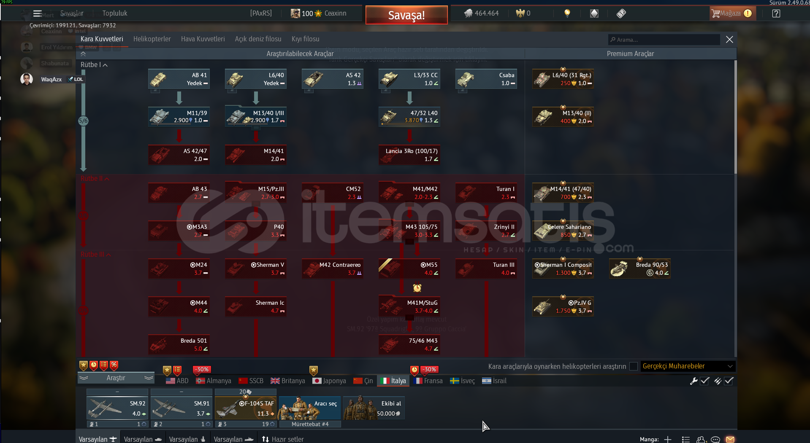Click the Shabunata contact avatar
The width and height of the screenshot is (810, 443).
click(27, 63)
